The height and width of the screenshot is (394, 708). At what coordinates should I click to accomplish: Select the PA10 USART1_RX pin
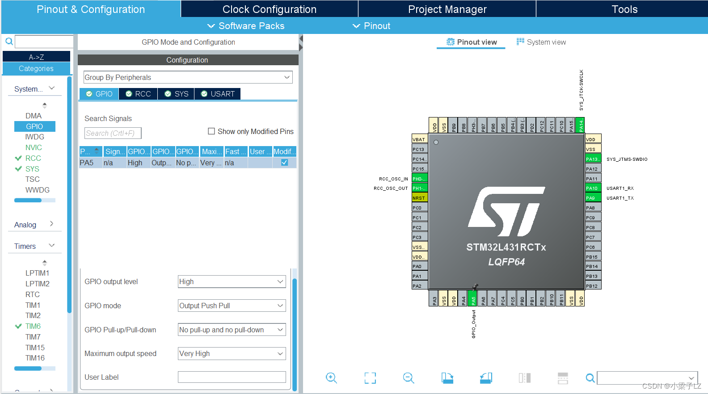pos(593,188)
